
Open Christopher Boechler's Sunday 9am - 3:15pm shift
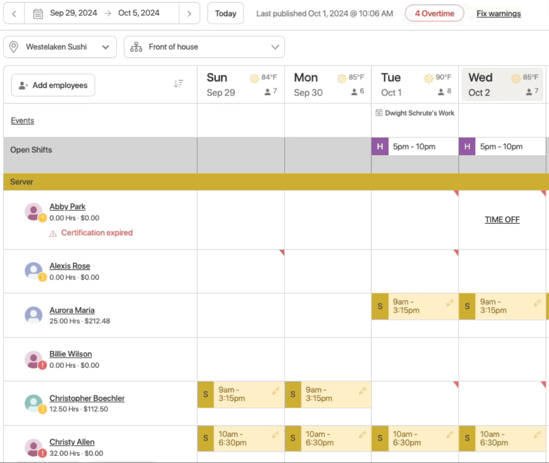click(x=240, y=394)
